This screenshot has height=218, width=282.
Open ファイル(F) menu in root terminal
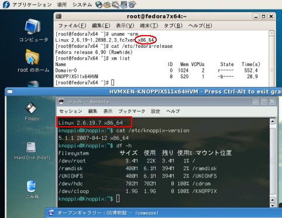tap(72, 26)
